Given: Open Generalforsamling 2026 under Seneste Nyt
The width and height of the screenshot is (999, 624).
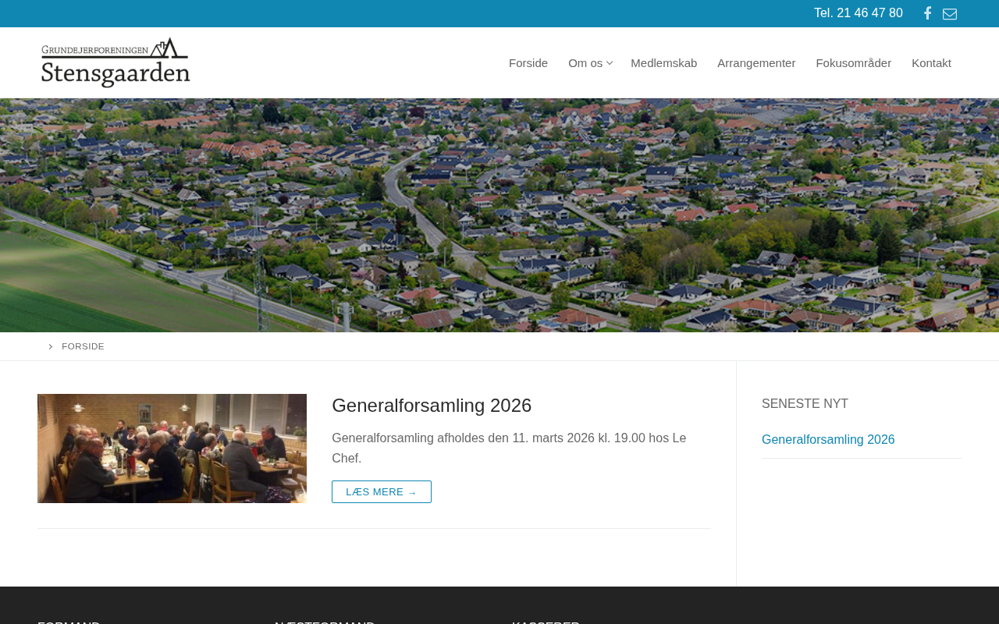Looking at the screenshot, I should coord(828,440).
